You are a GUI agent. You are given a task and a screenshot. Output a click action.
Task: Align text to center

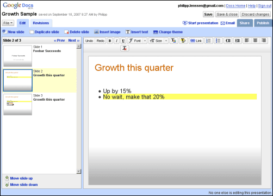click(255, 41)
